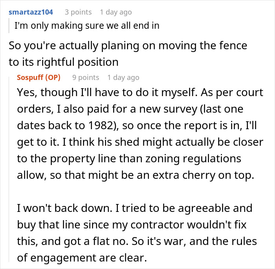Image resolution: width=275 pixels, height=269 pixels.
Task: Click the "3 points" score label
Action: (x=78, y=12)
